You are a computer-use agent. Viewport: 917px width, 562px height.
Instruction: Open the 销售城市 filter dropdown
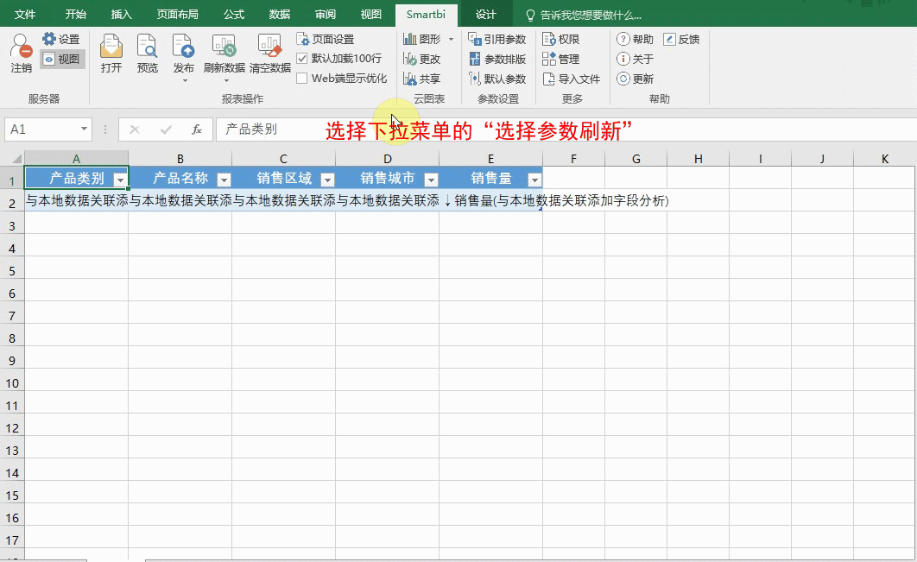(x=431, y=180)
